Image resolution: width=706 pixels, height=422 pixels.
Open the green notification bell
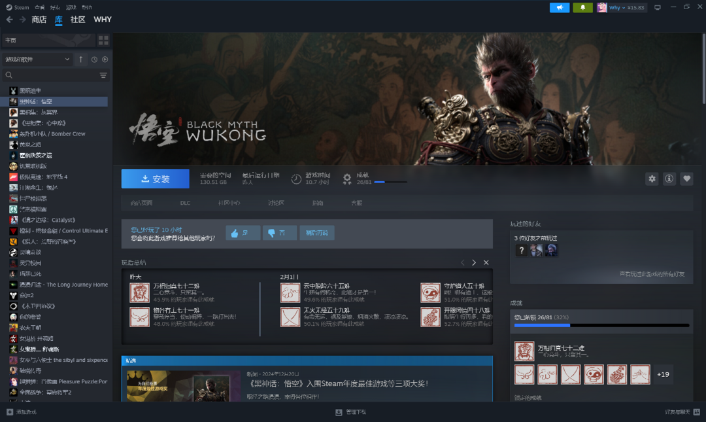tap(582, 8)
